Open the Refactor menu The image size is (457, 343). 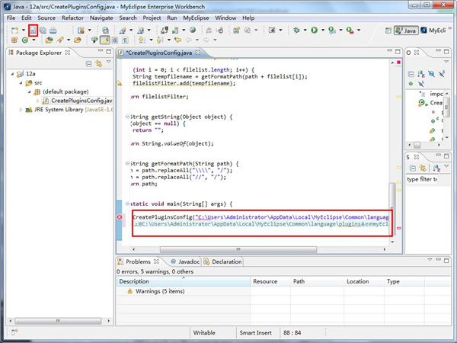72,17
